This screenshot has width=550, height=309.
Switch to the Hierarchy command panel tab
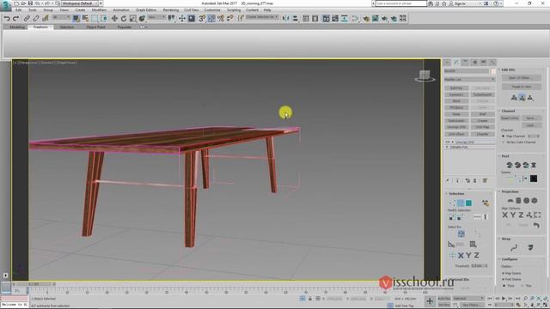click(x=465, y=63)
